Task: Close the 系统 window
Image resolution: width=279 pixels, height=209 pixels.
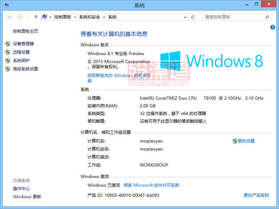Action: tap(269, 4)
